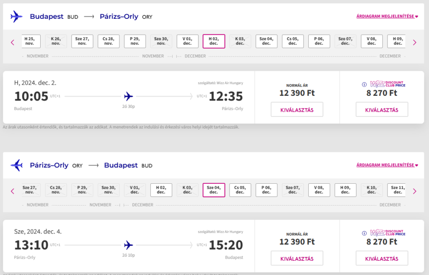Select outbound date Sze 27, nov.
The image size is (429, 275).
click(x=82, y=41)
